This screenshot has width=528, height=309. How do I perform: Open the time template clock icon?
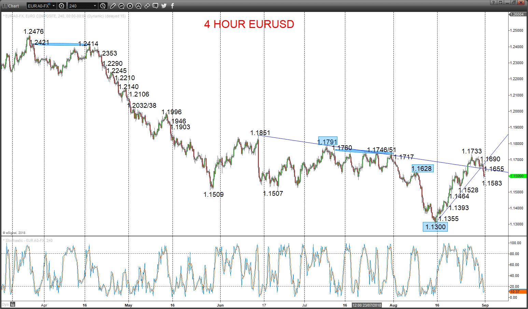tap(103, 6)
